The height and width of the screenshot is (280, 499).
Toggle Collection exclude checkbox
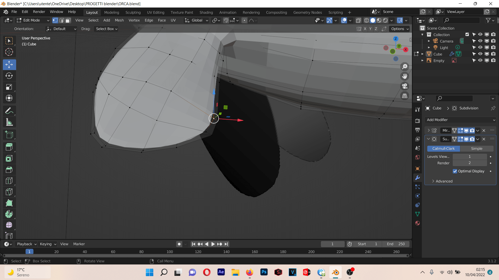point(467,34)
